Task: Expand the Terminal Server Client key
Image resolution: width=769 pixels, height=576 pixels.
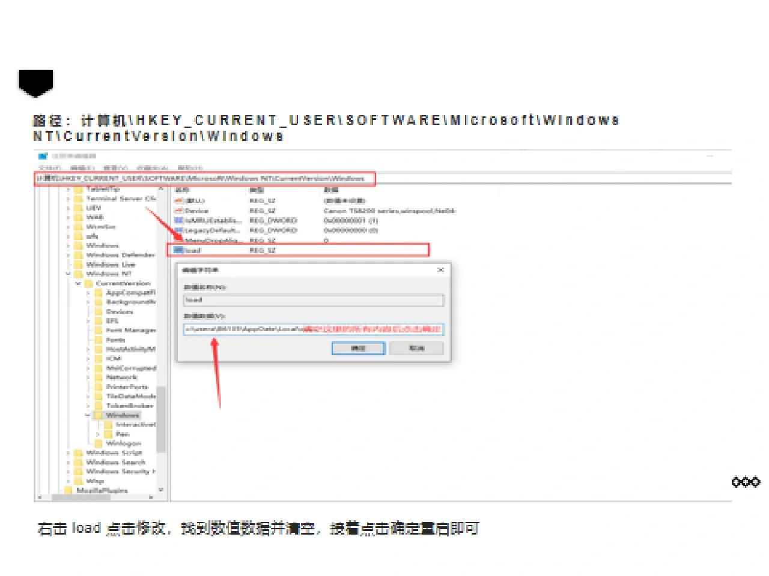Action: 68,199
